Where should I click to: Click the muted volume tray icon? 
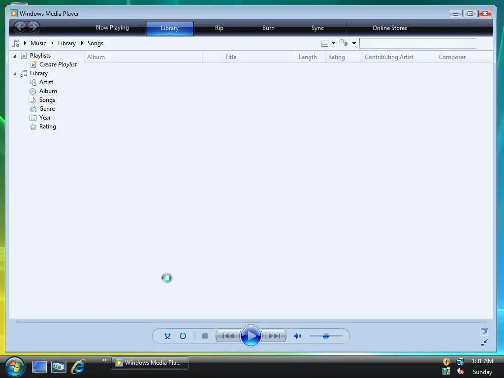pos(460,371)
